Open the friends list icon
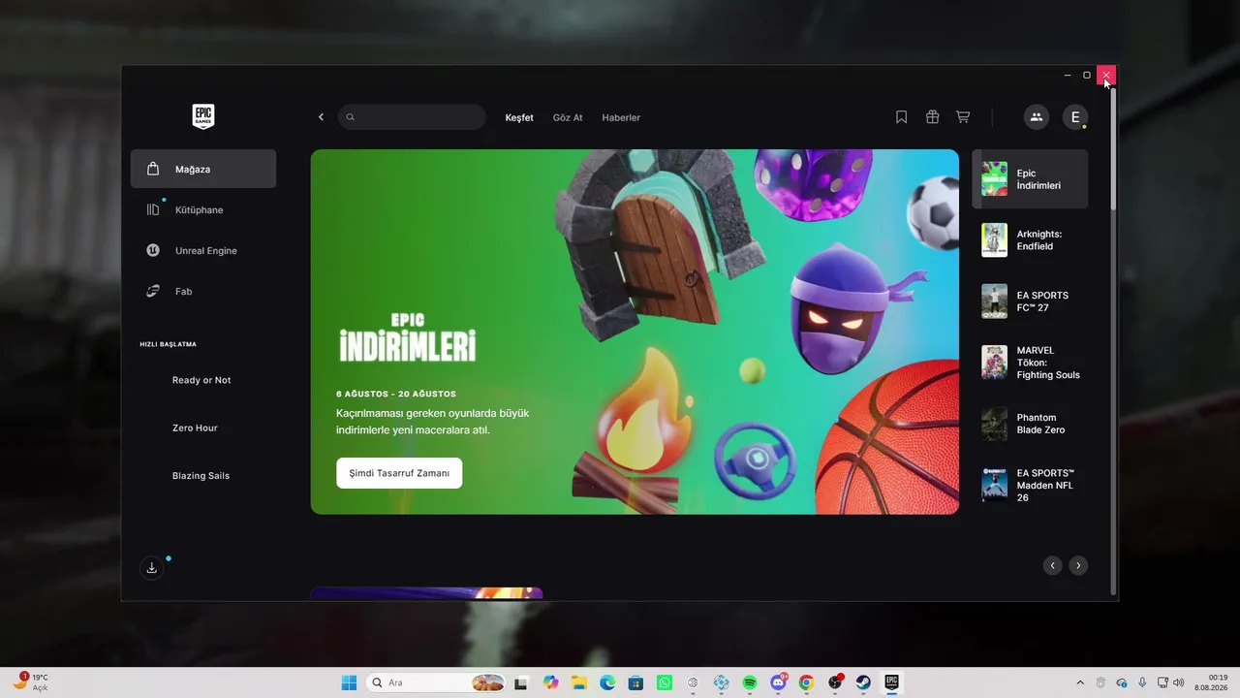 (x=1037, y=117)
